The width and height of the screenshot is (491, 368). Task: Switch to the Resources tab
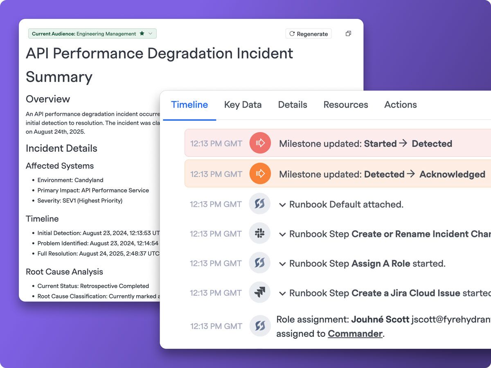point(346,105)
